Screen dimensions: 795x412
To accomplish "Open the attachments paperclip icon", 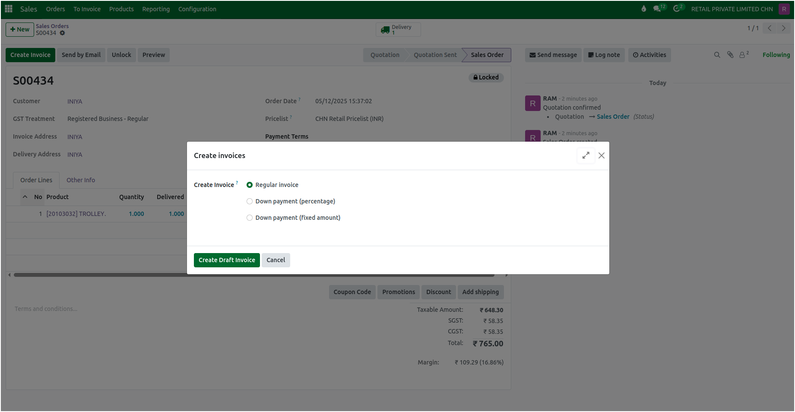I will coord(730,55).
